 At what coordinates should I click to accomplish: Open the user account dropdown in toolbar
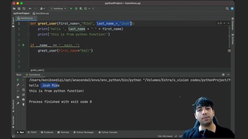coord(42,8)
